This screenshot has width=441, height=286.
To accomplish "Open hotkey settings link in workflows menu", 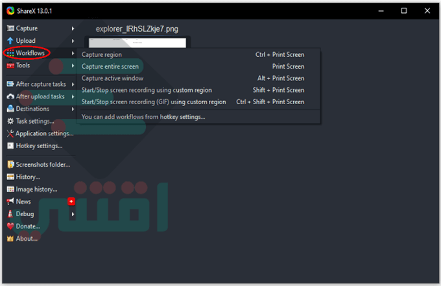I will click(x=143, y=116).
